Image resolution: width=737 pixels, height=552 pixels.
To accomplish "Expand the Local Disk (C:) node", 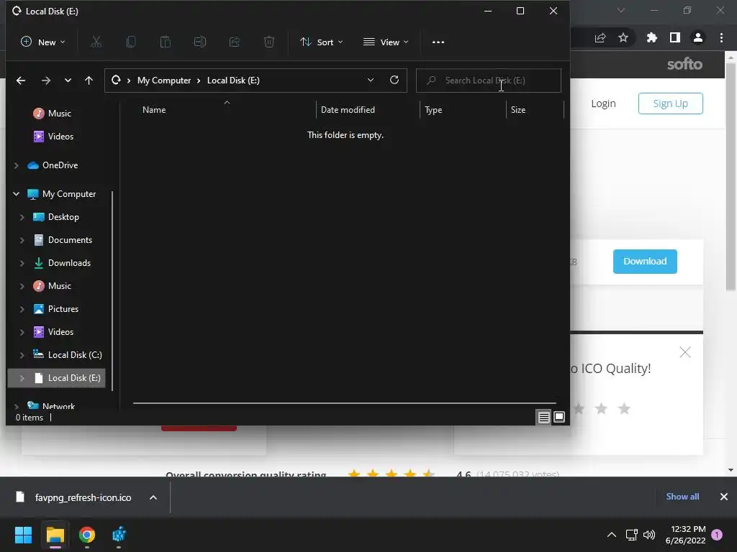I will click(22, 355).
